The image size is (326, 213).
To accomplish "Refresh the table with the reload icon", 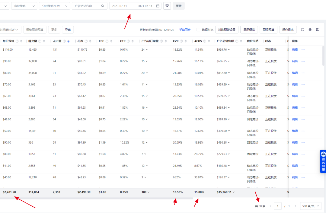I will [x=302, y=30].
